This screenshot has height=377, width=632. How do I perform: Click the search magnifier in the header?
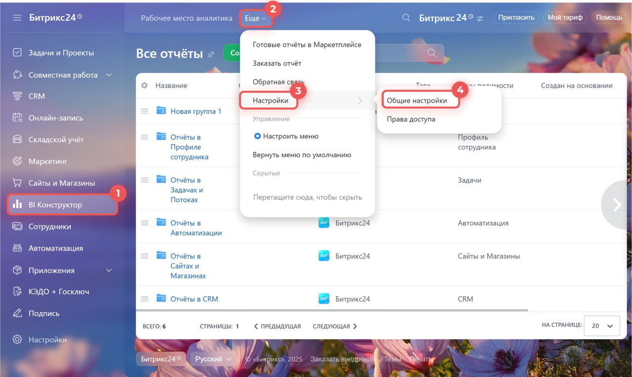[x=406, y=18]
